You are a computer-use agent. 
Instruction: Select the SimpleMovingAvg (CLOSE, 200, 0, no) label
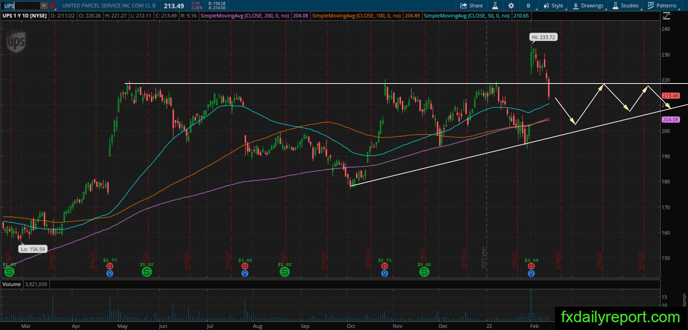pyautogui.click(x=245, y=16)
